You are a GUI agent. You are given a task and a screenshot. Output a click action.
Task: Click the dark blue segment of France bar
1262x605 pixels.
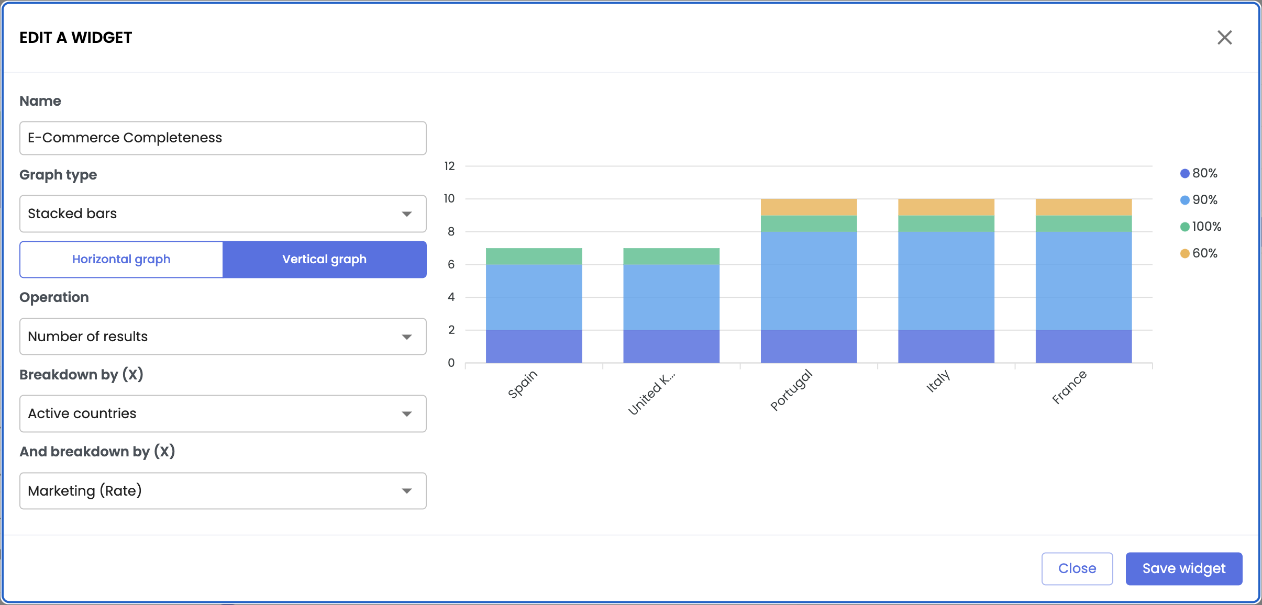coord(1083,346)
